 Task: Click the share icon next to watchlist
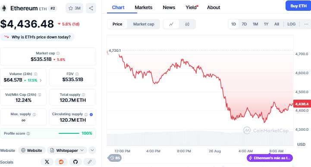coord(91,8)
